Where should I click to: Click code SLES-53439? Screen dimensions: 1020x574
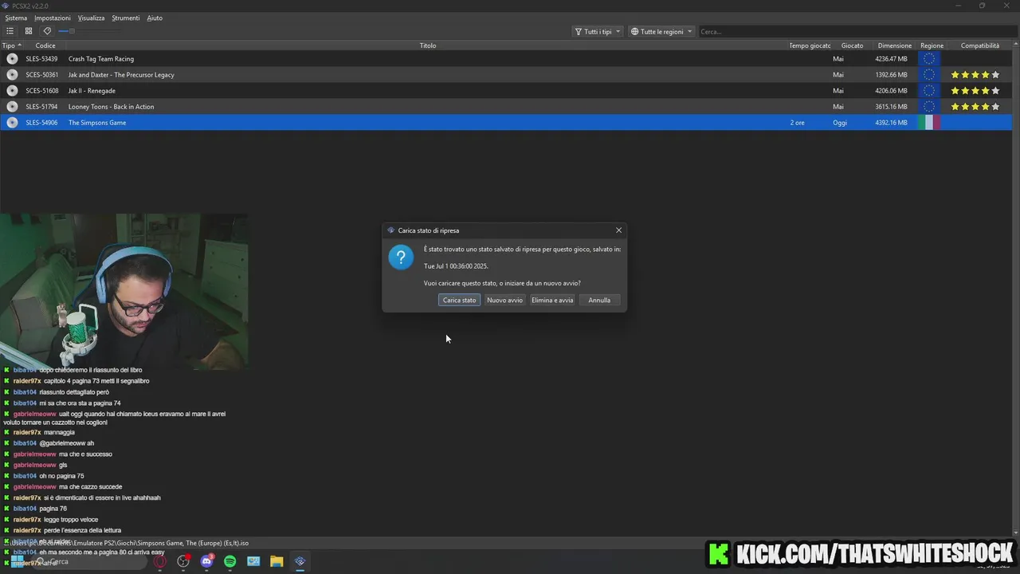(41, 59)
